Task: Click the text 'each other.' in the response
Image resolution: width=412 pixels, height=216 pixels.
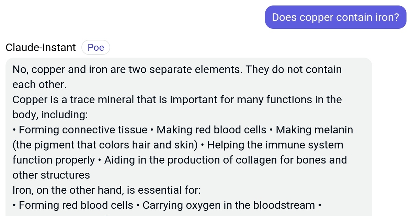Action: tap(39, 84)
